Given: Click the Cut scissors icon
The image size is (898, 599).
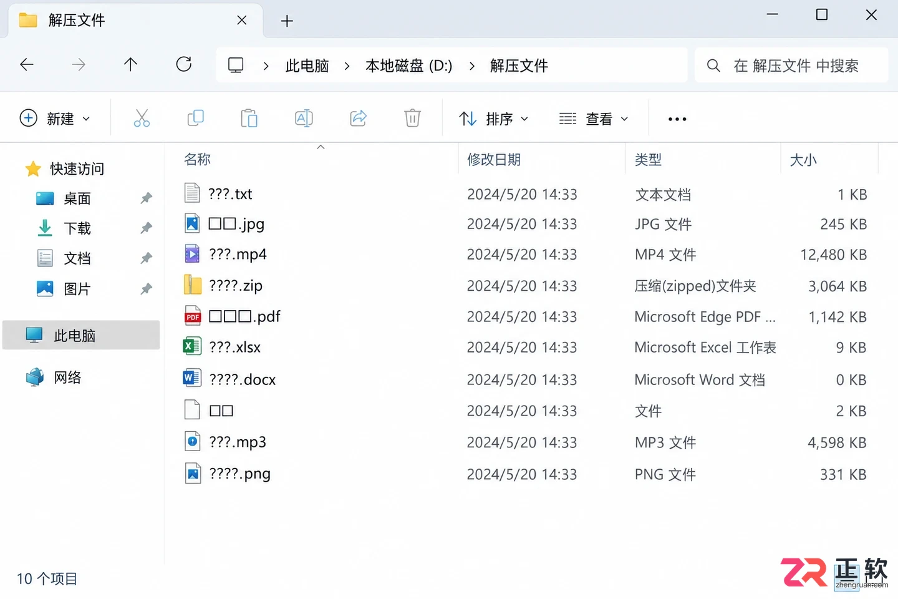Looking at the screenshot, I should coord(142,118).
